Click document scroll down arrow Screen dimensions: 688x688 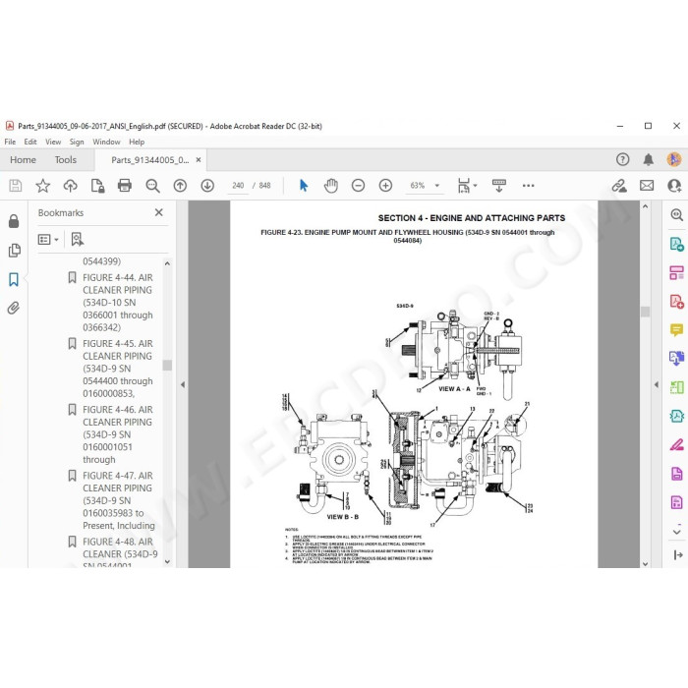click(645, 564)
